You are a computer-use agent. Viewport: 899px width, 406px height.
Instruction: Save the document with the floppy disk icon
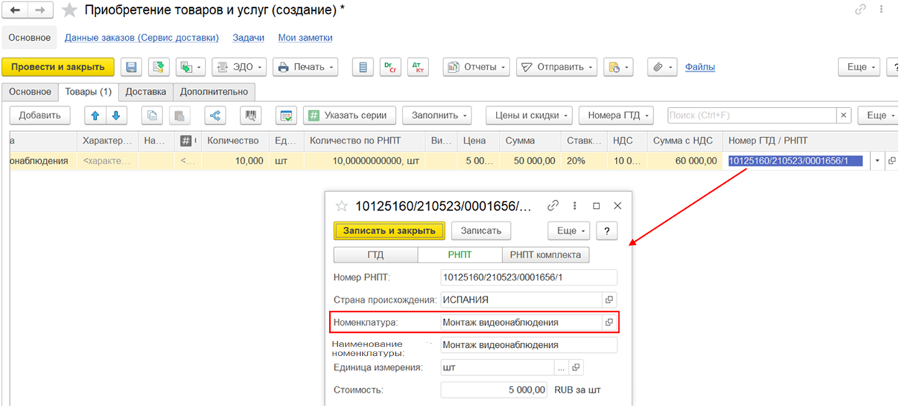(131, 67)
